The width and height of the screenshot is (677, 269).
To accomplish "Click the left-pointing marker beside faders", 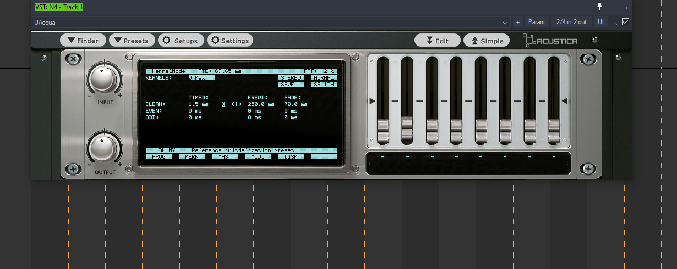I will click(564, 101).
